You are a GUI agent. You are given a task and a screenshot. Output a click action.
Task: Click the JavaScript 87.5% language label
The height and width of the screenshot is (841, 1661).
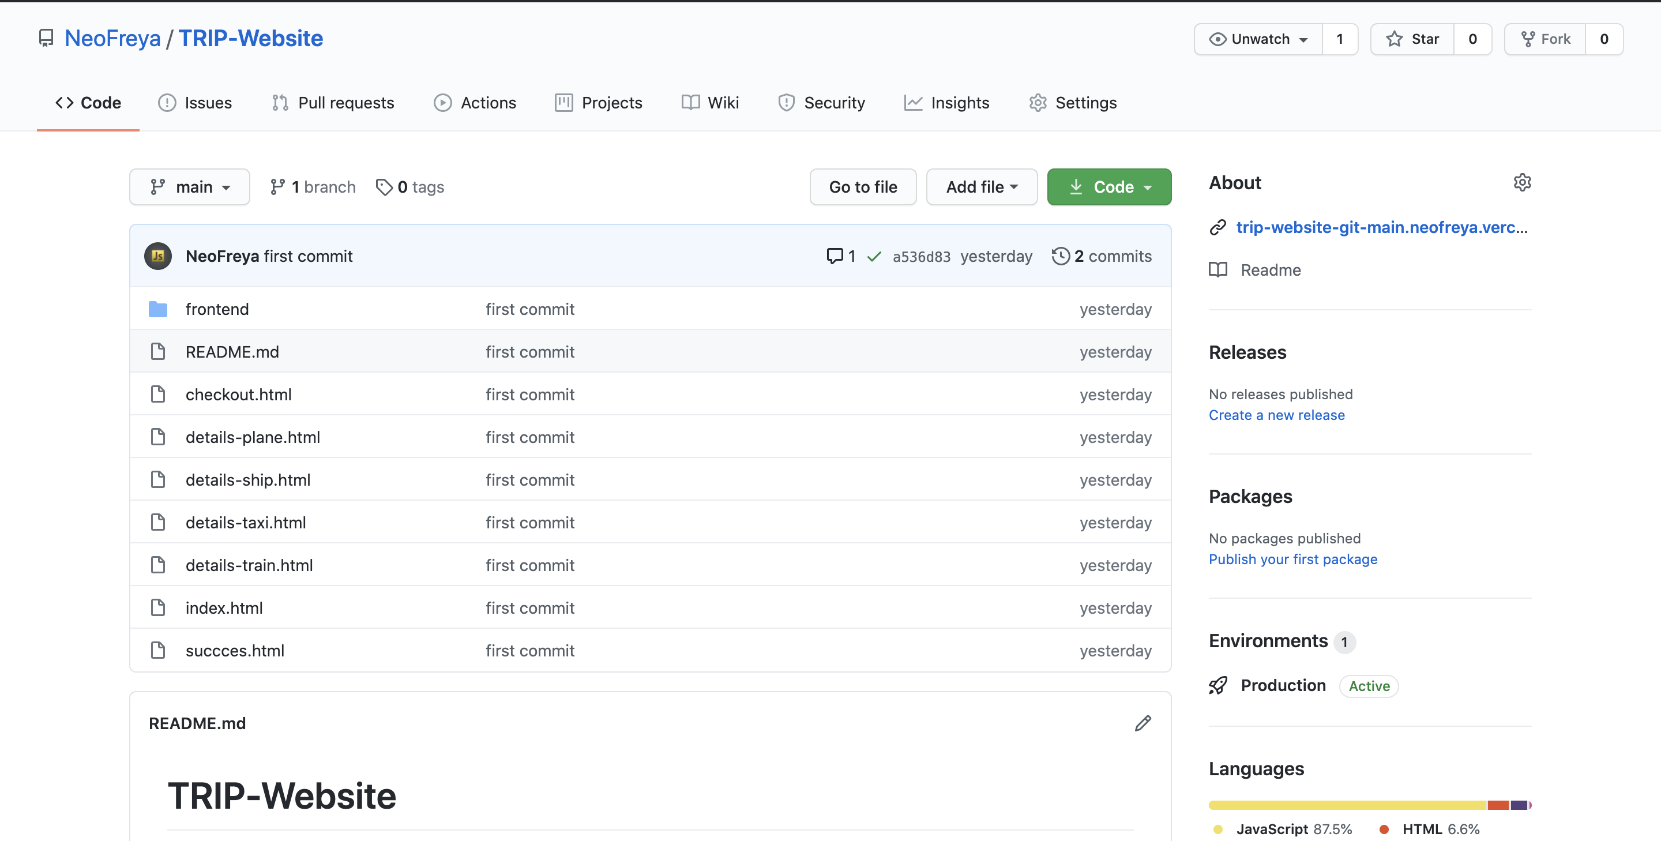click(x=1294, y=829)
